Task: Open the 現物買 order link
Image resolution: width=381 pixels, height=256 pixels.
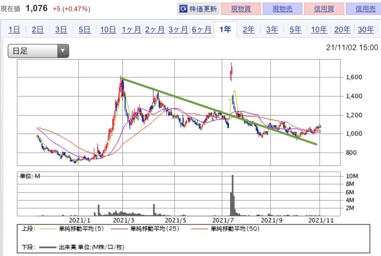Action: [x=241, y=9]
